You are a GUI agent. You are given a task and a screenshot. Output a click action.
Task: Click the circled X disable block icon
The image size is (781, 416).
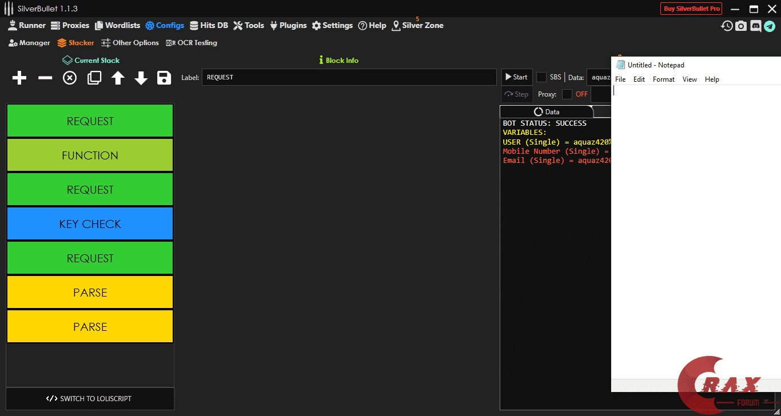70,78
